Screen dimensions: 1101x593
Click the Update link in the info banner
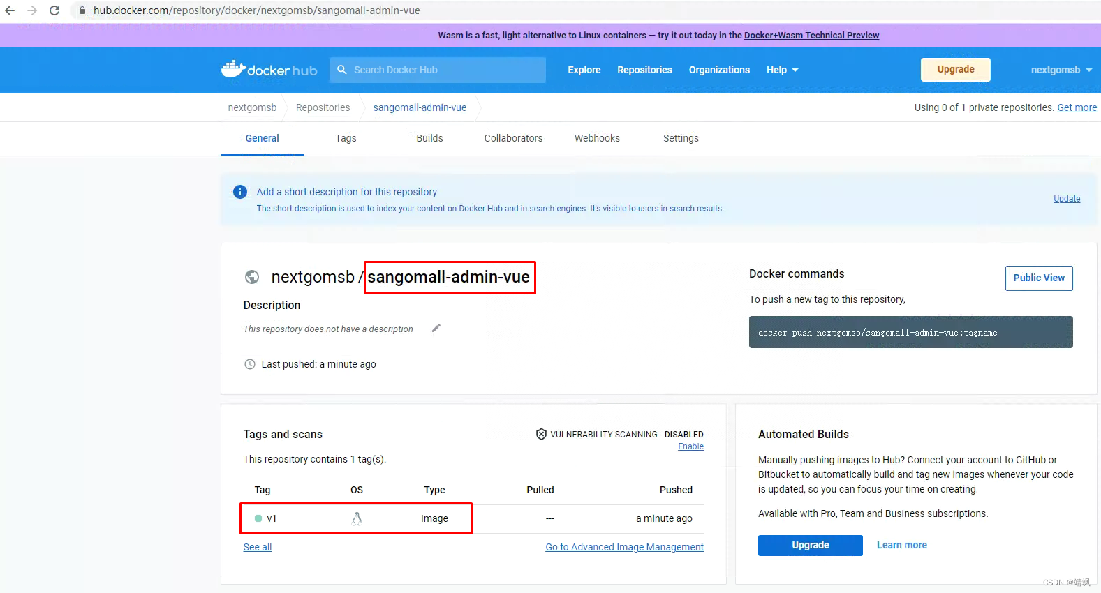tap(1067, 199)
